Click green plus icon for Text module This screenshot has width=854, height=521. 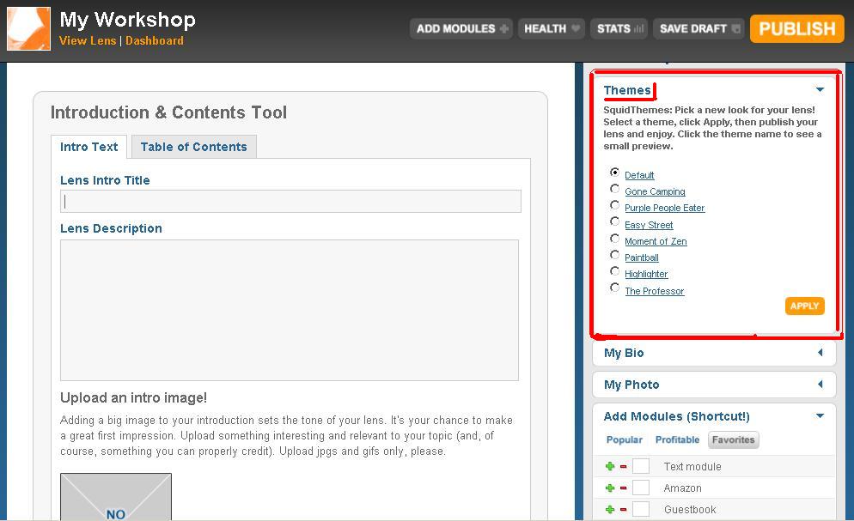[610, 466]
